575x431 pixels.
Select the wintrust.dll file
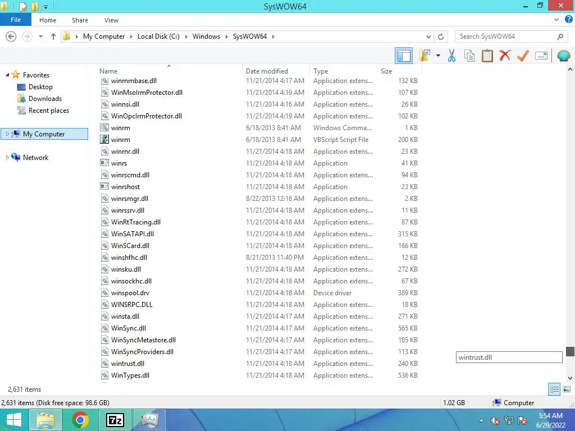[127, 364]
